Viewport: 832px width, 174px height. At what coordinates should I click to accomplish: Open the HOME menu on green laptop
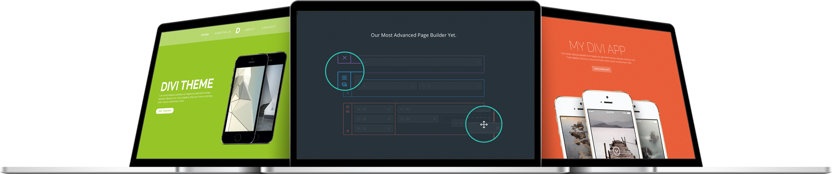205,35
